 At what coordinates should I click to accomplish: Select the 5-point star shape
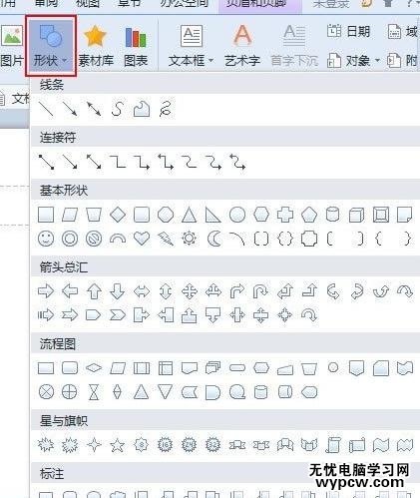(118, 445)
